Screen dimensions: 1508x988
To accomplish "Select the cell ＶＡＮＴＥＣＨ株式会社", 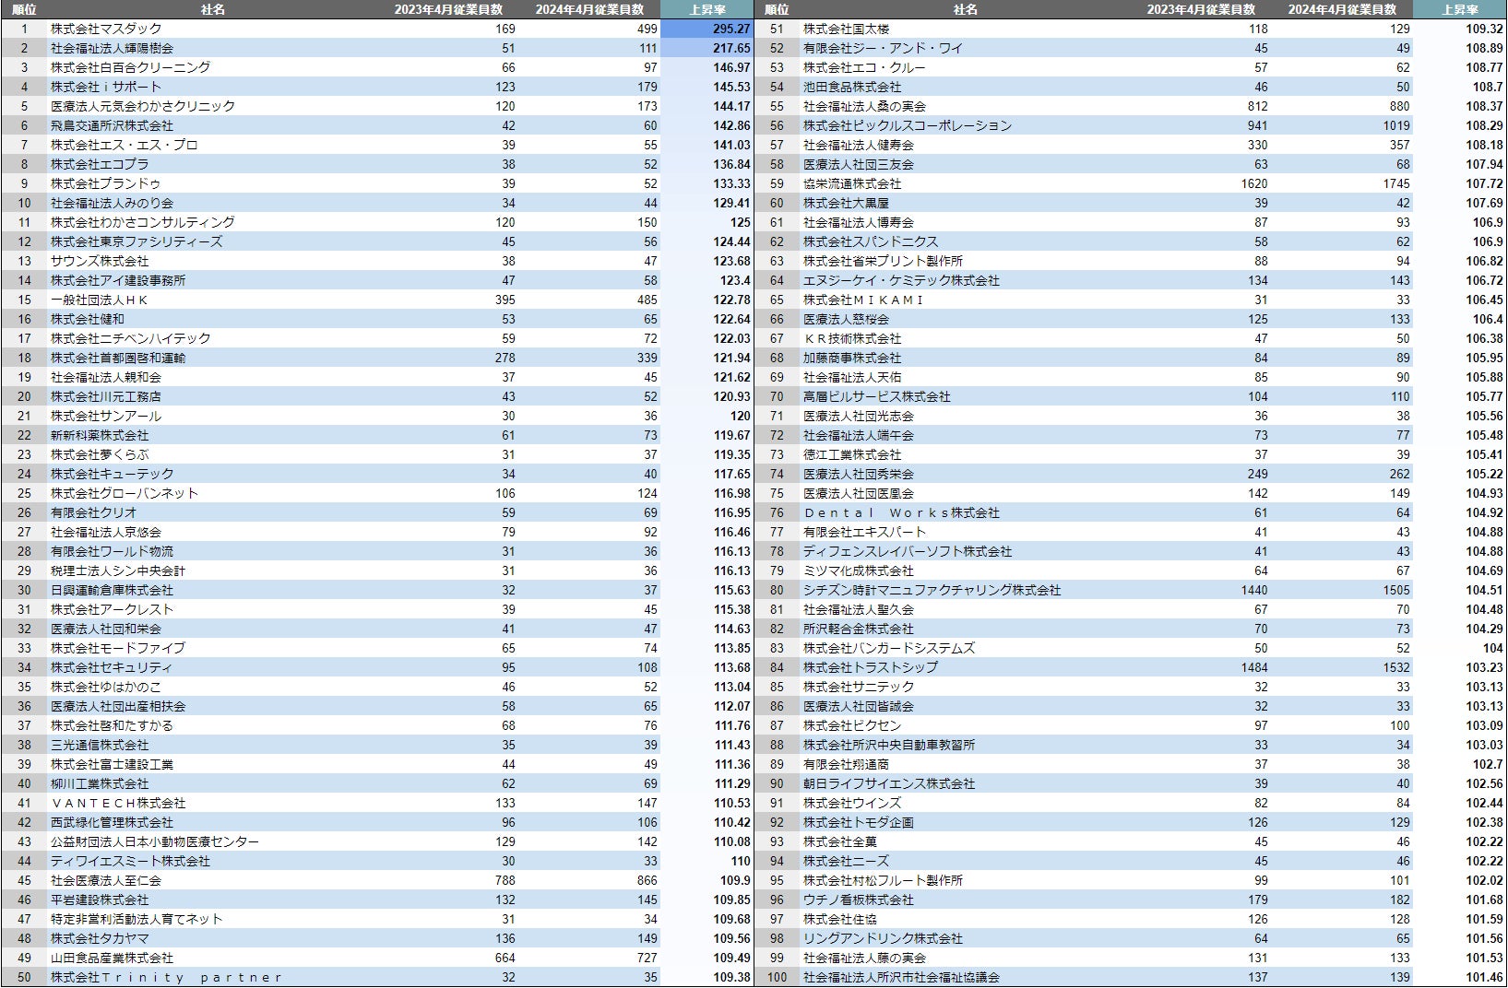I will [118, 803].
